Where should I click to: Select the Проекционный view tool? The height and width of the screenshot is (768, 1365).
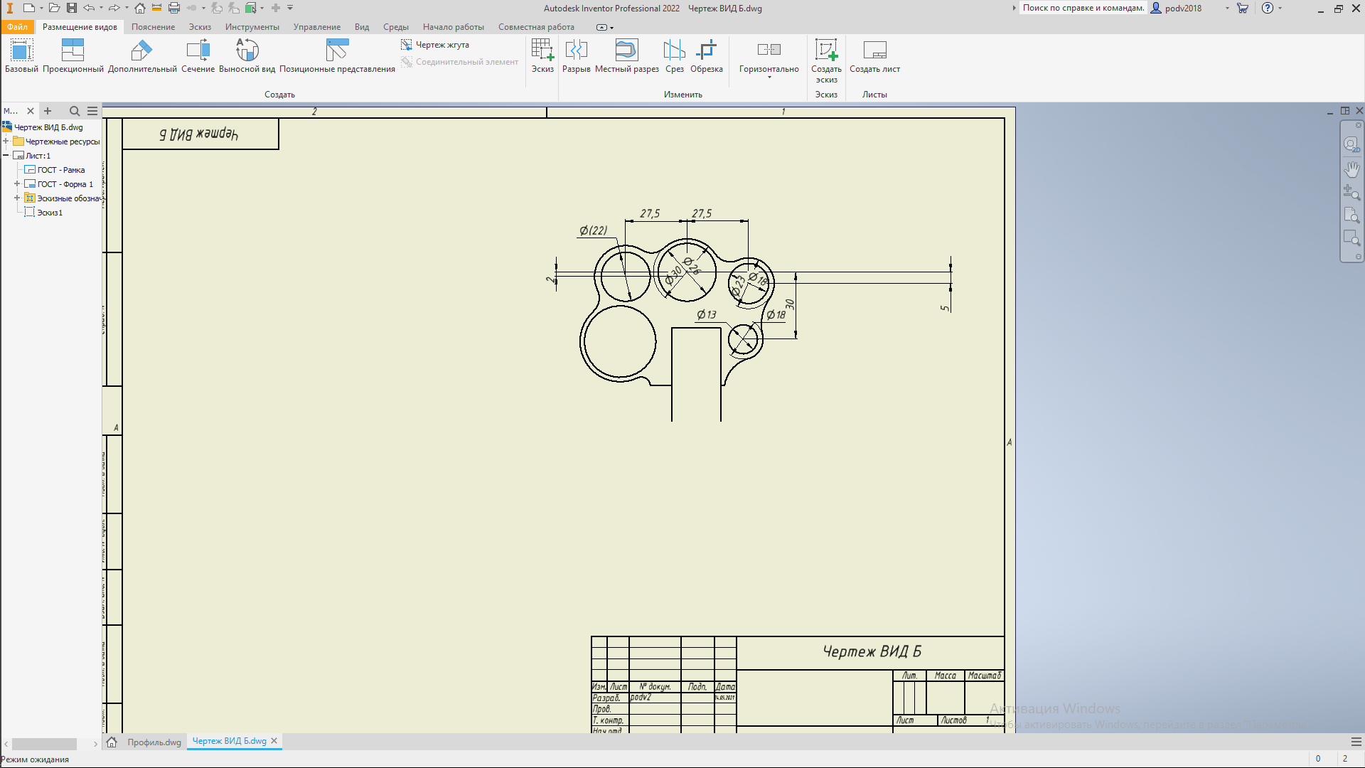click(73, 51)
